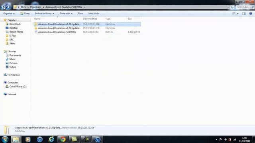Image resolution: width=255 pixels, height=143 pixels.
Task: Open the Documents library
Action: point(15,55)
